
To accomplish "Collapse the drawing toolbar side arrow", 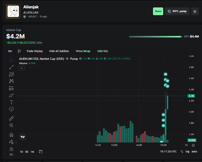I will [x=16, y=142].
